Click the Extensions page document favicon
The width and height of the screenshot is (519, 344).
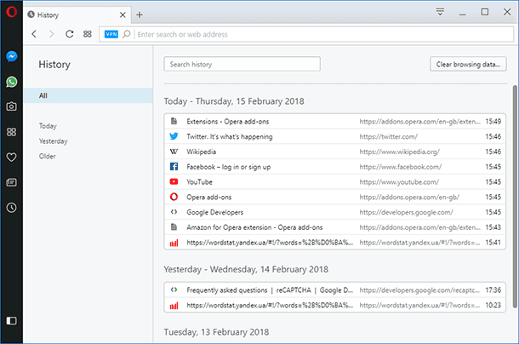pos(174,121)
